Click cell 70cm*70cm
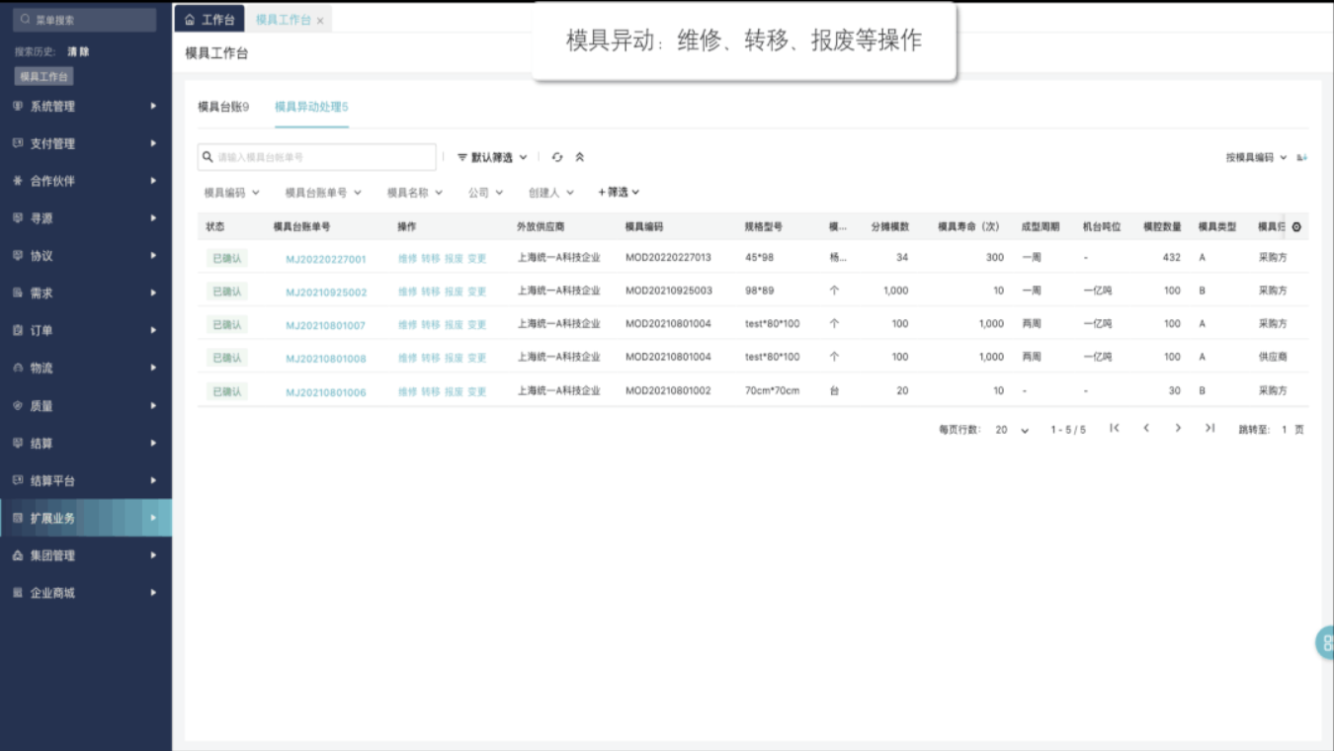Image resolution: width=1334 pixels, height=751 pixels. pyautogui.click(x=772, y=390)
